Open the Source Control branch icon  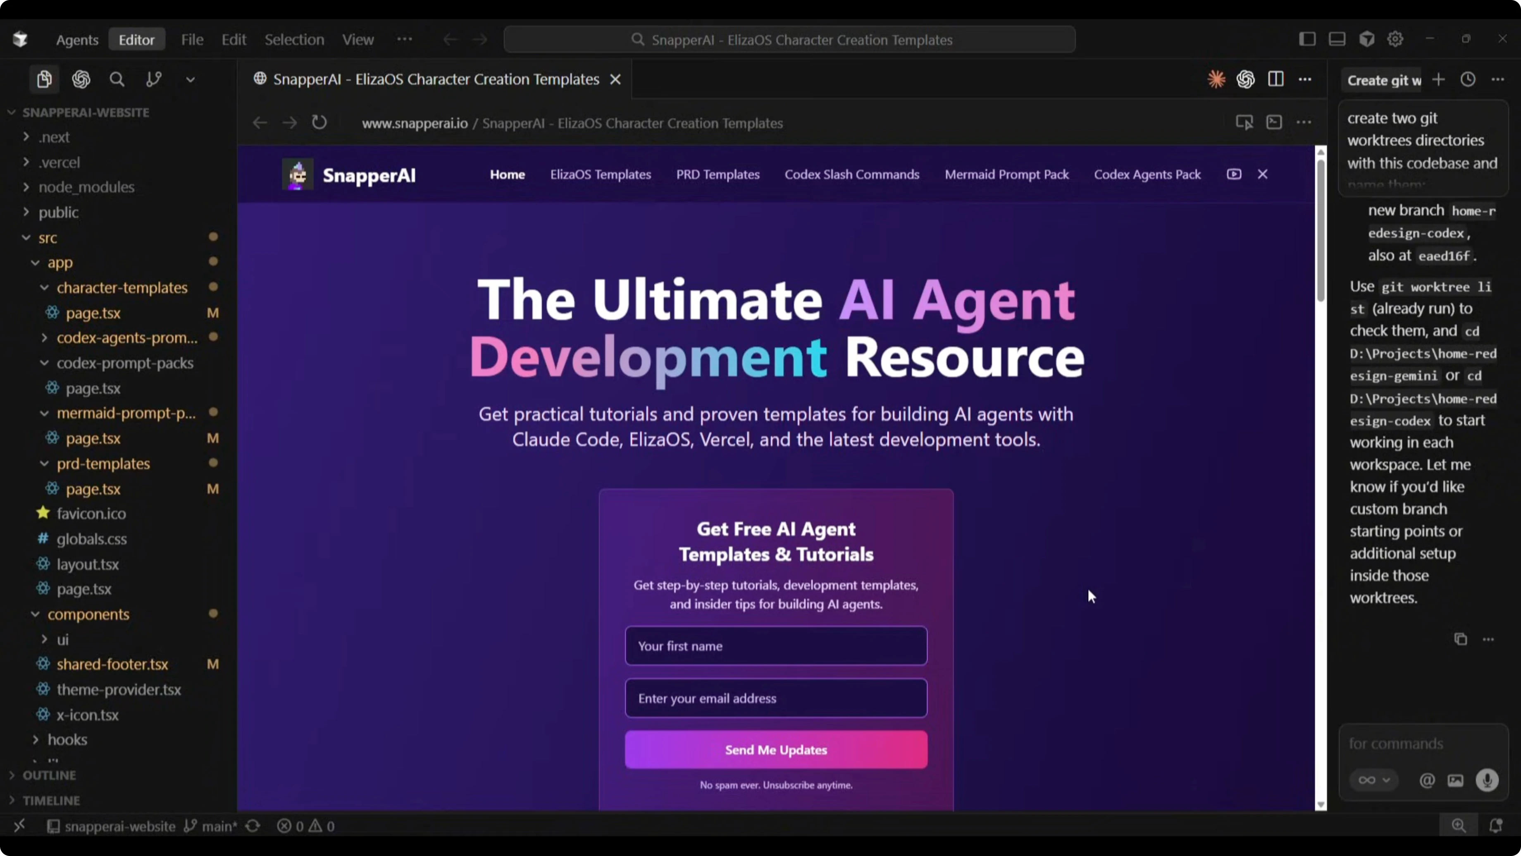click(x=153, y=79)
